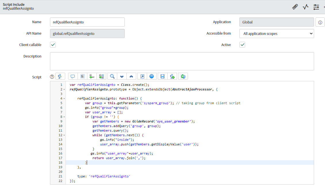Uncheck the Client callable checkbox
Screen dimensions: 325x186
pos(53,45)
